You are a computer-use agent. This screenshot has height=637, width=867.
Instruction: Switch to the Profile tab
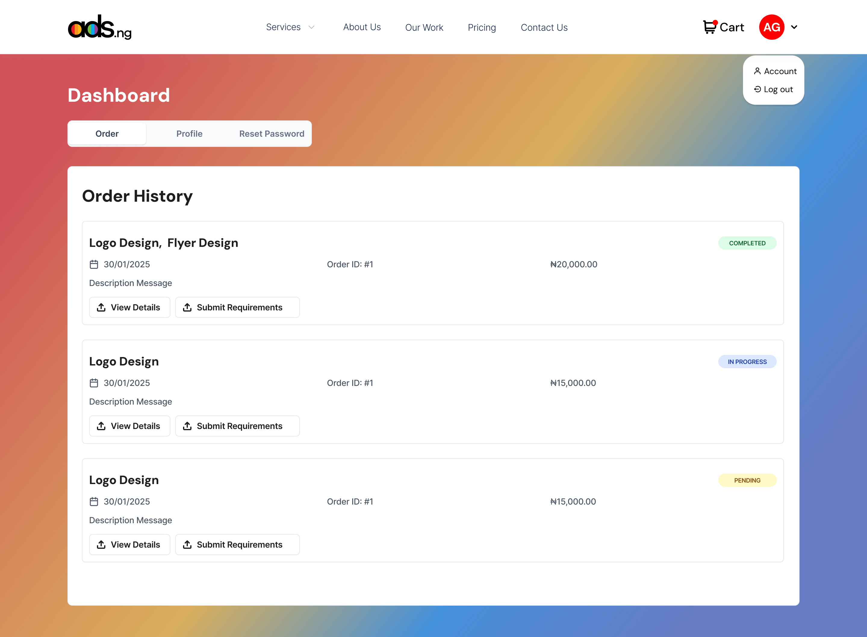(x=189, y=134)
